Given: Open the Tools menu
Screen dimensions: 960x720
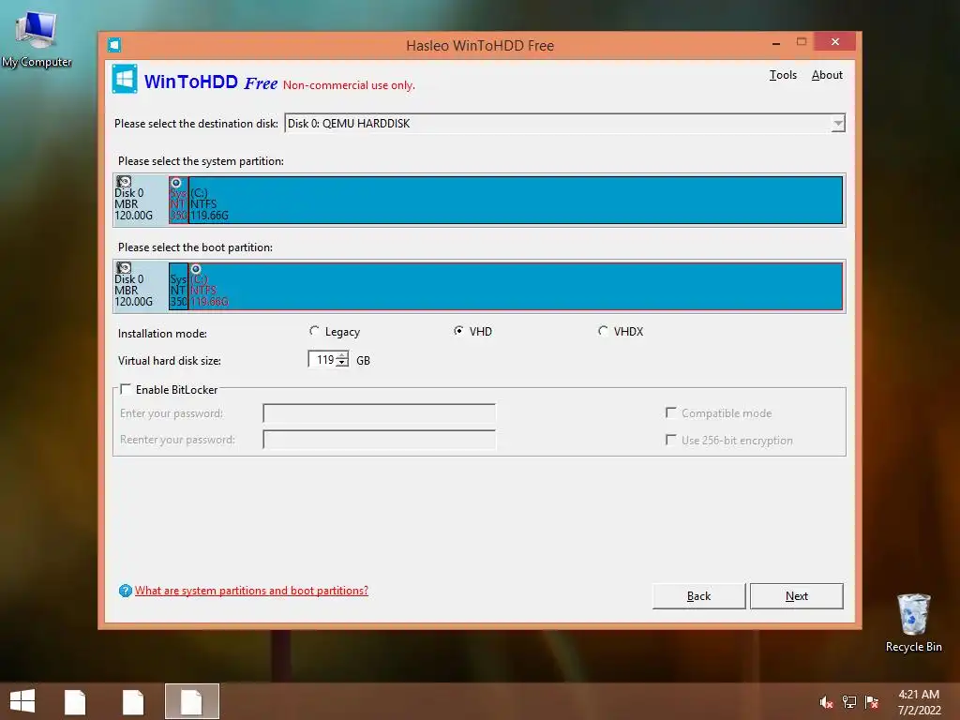Looking at the screenshot, I should click(x=783, y=75).
